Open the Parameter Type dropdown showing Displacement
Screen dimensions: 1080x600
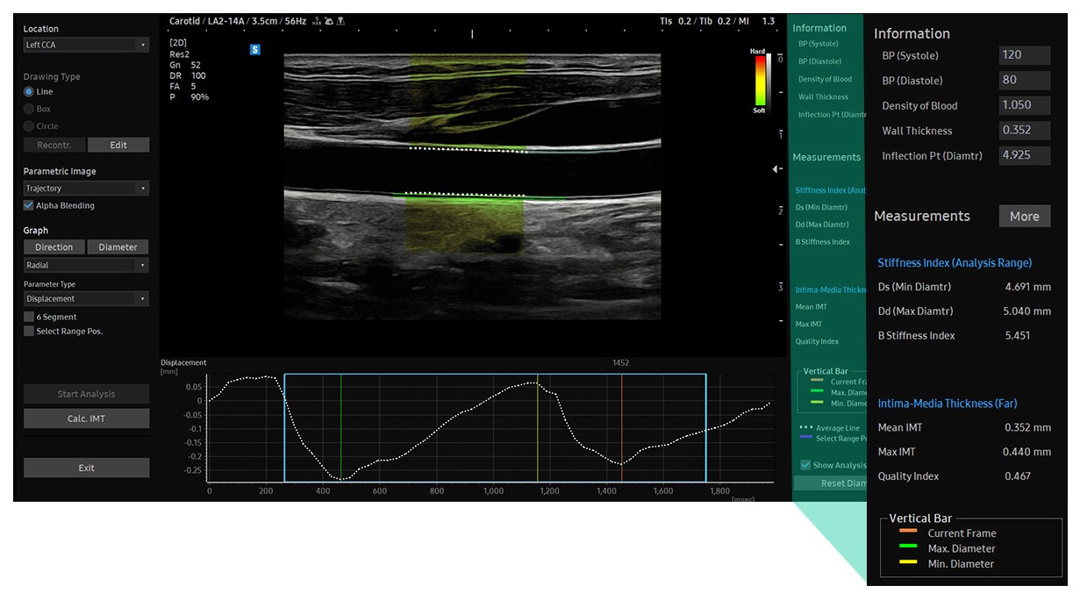(86, 299)
